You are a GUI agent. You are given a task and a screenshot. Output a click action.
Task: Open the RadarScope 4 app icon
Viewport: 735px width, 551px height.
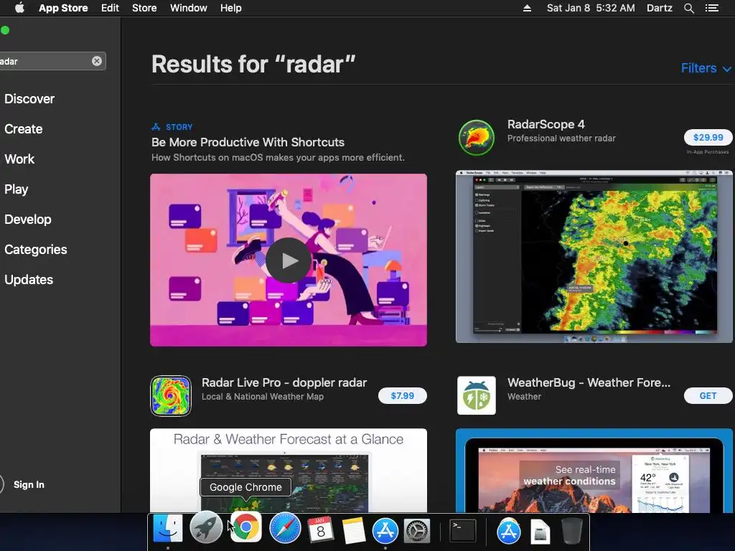click(x=477, y=138)
